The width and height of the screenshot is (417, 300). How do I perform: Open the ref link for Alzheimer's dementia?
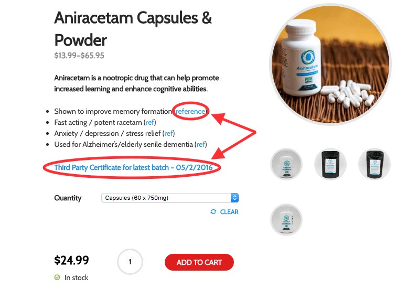pyautogui.click(x=201, y=144)
